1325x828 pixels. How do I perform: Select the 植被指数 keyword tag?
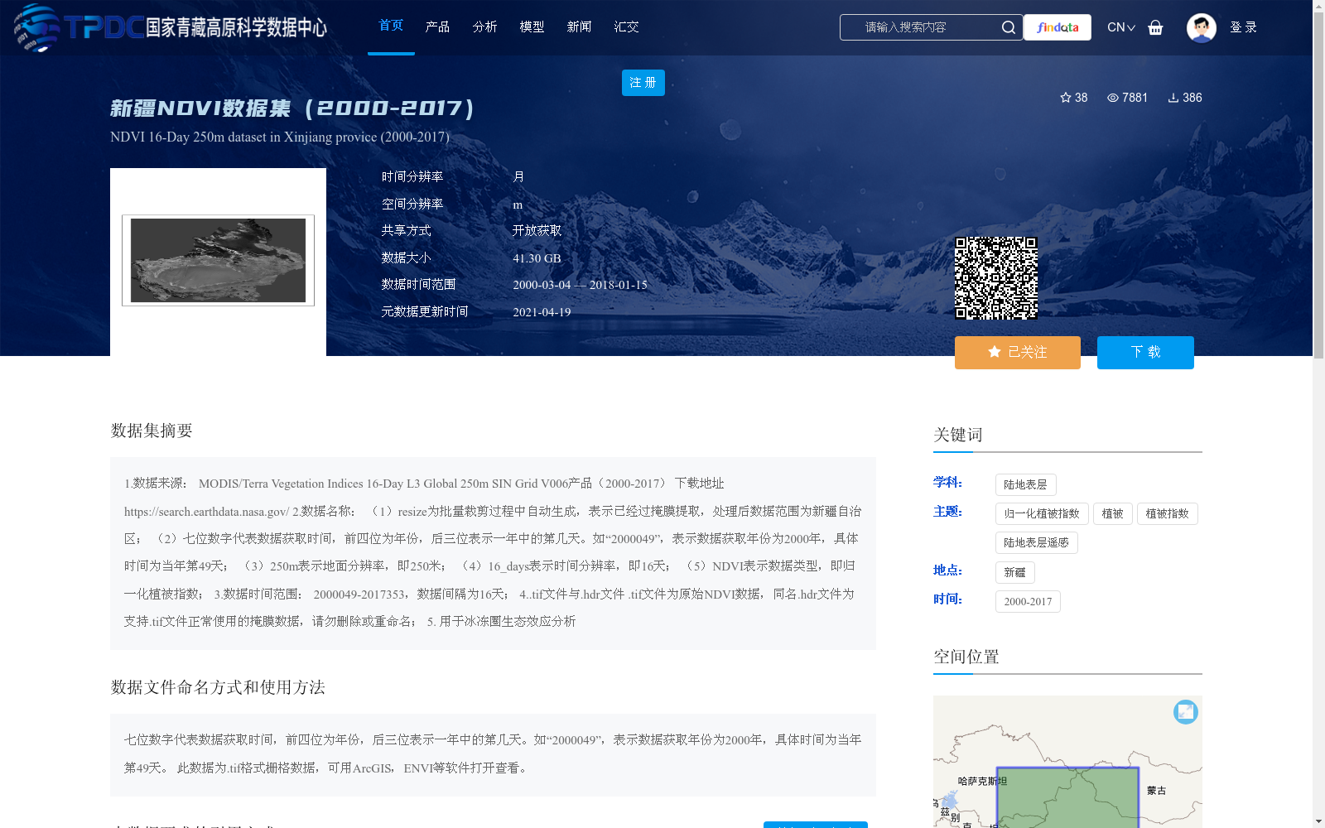click(x=1168, y=513)
